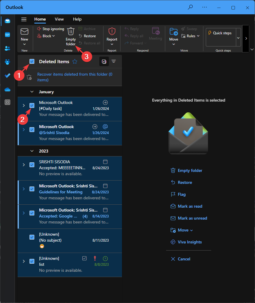Viewport: 255px width, 303px height.
Task: Toggle the hamburger navigation menu
Action: [x=24, y=19]
